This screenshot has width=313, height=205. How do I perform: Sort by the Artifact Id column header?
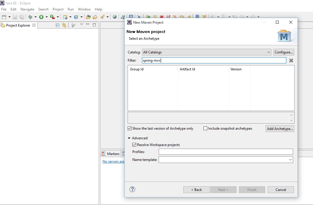coord(203,69)
